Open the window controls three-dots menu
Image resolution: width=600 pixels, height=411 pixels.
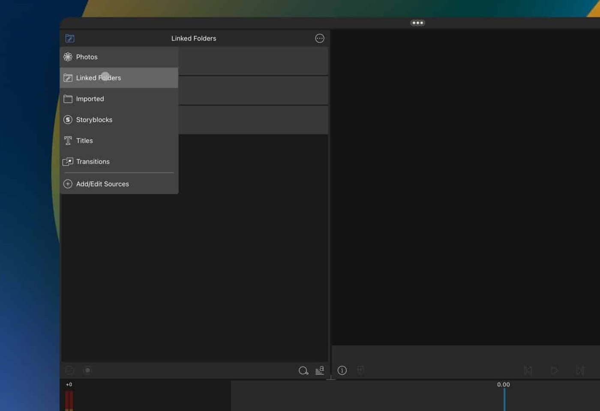(417, 22)
